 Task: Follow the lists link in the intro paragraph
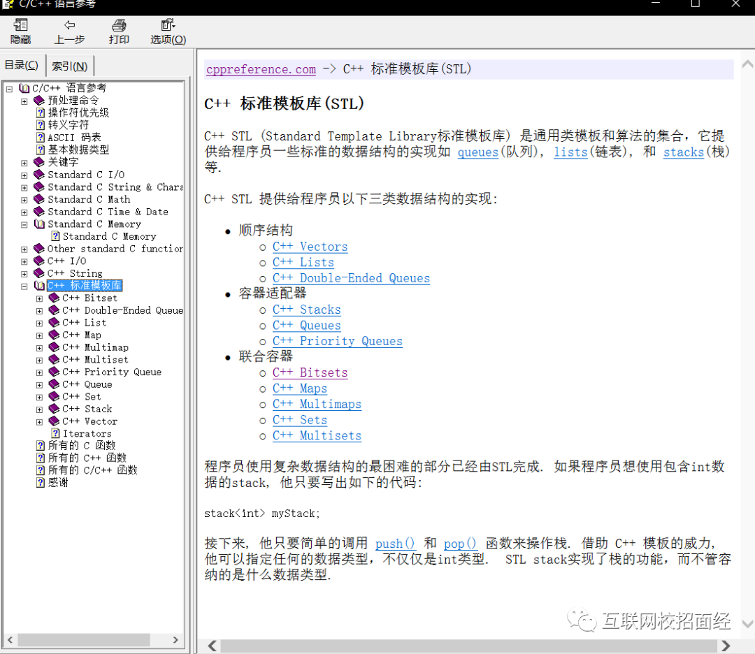tap(570, 152)
